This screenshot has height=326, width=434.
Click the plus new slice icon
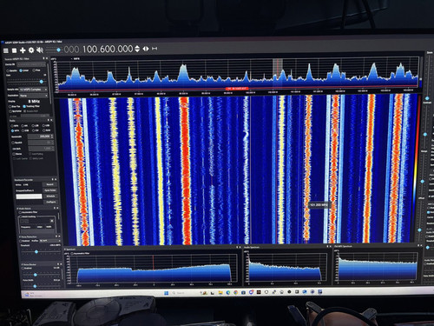point(23,50)
